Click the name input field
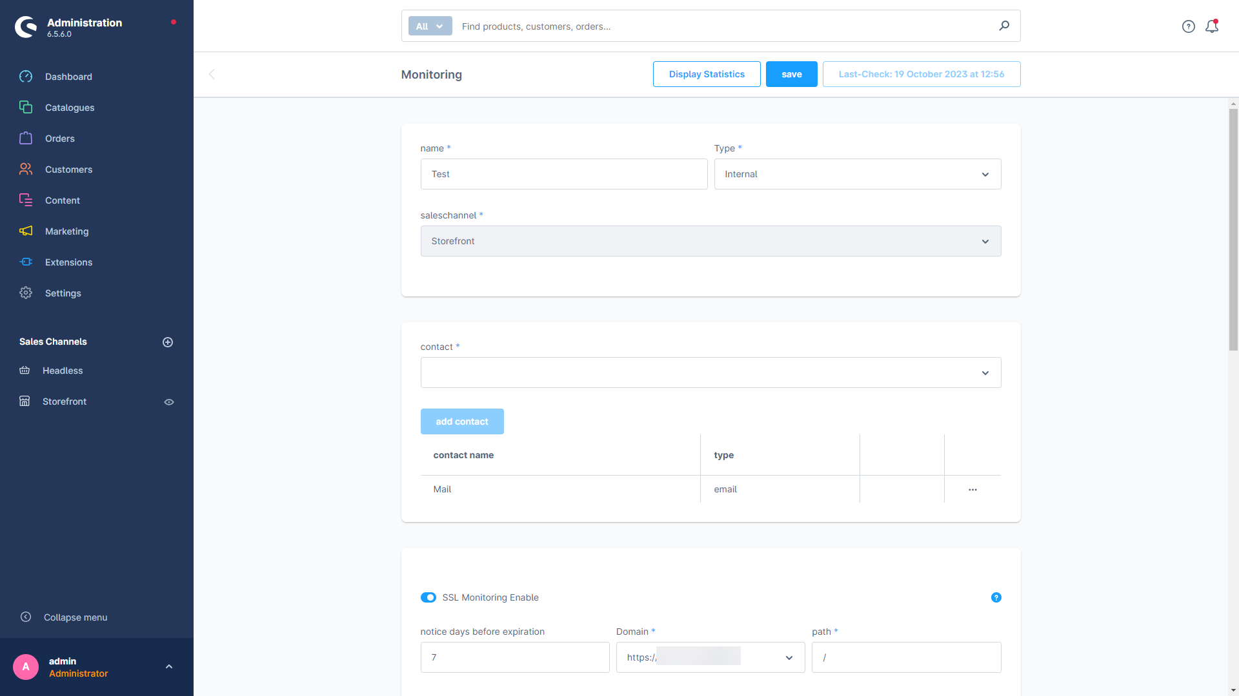Screen dimensions: 1239x696 tap(563, 173)
